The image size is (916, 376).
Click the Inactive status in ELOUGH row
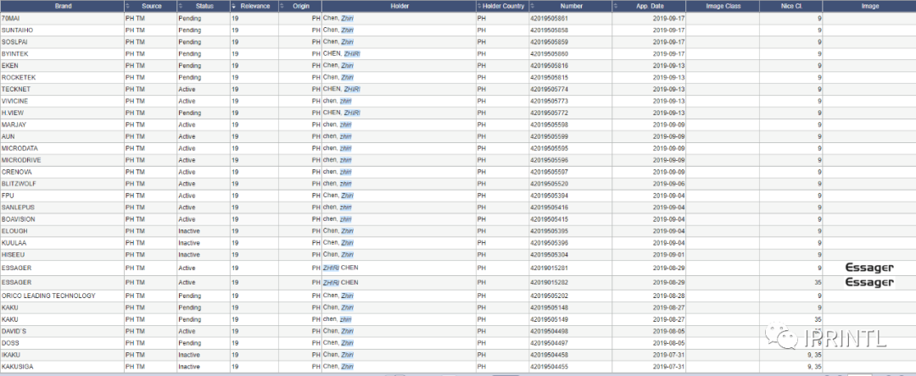(x=189, y=231)
